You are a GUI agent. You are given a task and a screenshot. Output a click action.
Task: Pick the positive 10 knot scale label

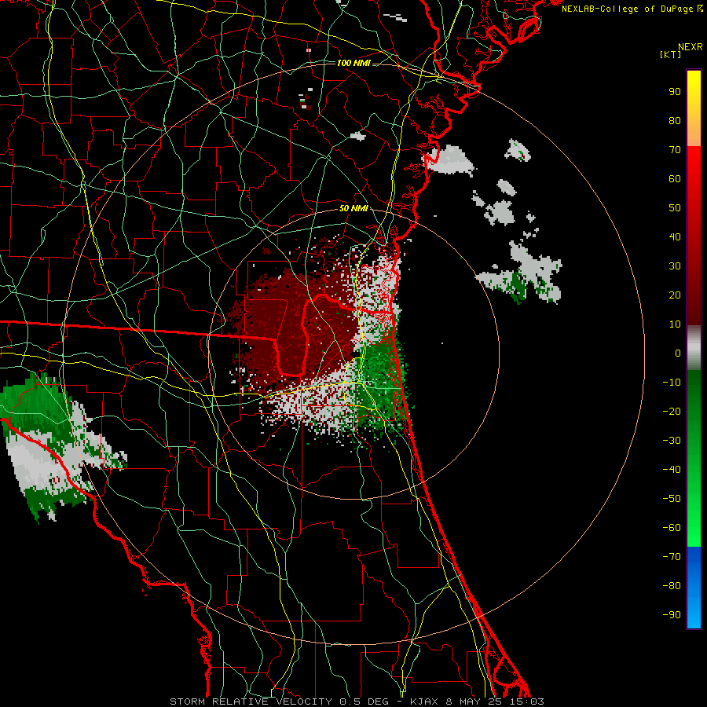(675, 324)
